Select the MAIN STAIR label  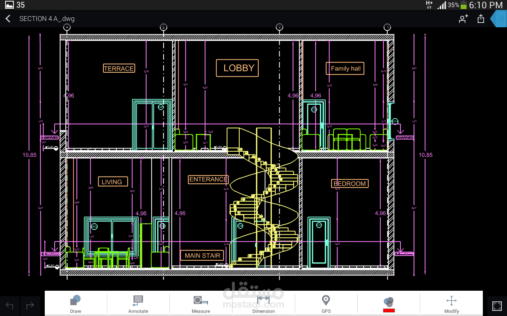202,256
